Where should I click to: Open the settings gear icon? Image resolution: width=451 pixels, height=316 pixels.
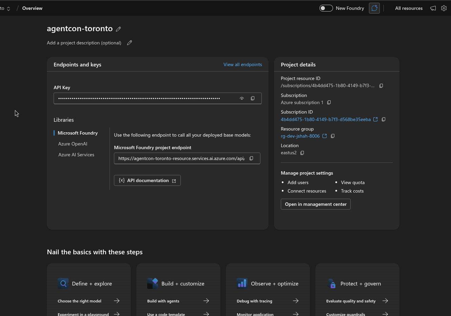[x=444, y=8]
